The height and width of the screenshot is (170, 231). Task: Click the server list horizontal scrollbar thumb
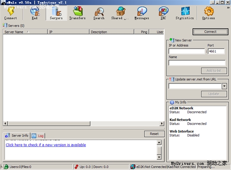pyautogui.click(x=49, y=123)
